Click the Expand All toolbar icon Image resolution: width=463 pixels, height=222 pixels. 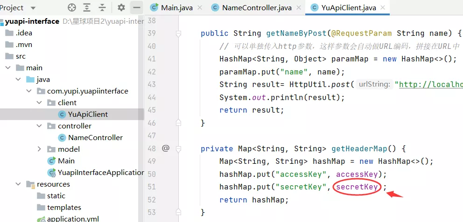87,7
